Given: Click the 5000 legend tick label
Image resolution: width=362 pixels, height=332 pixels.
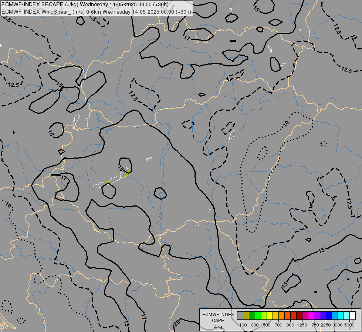Looking at the screenshot, I should pos(349,325).
